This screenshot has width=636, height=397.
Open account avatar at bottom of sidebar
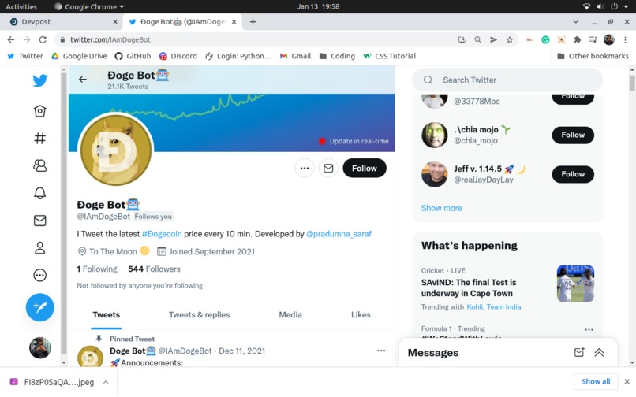[39, 347]
